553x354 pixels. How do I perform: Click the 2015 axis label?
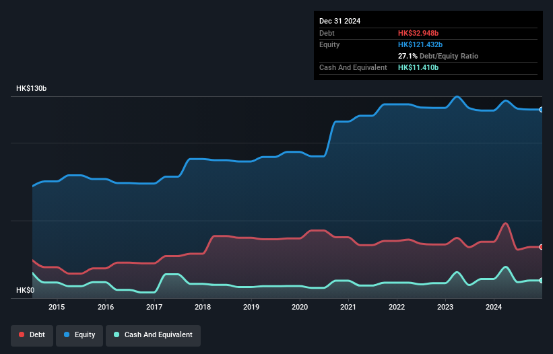pyautogui.click(x=57, y=307)
